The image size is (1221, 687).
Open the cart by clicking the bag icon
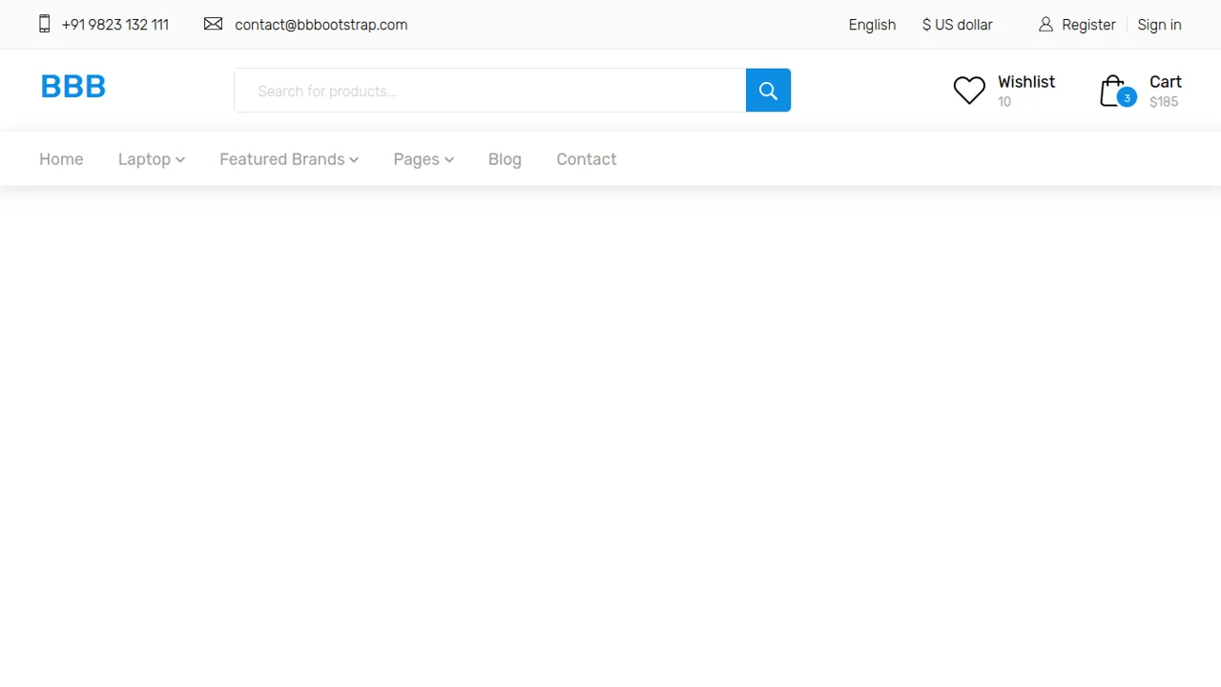(1114, 90)
